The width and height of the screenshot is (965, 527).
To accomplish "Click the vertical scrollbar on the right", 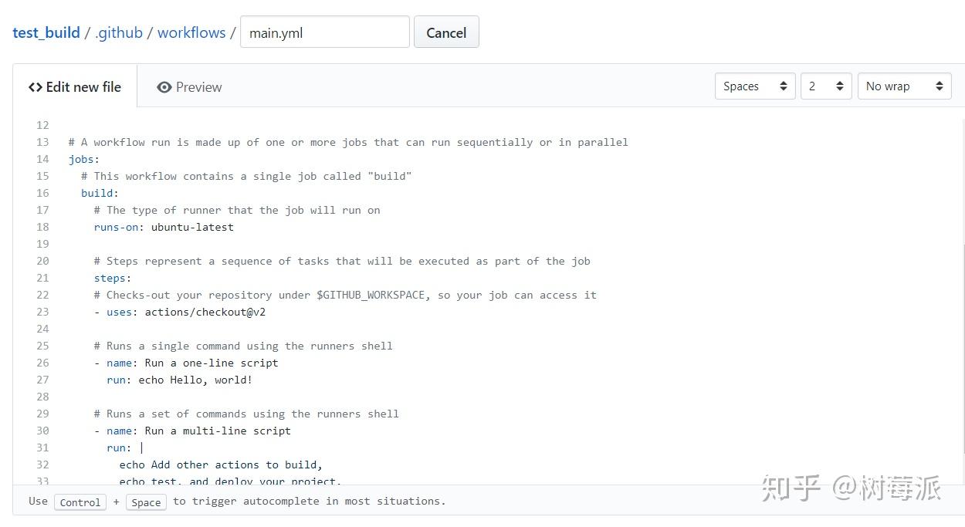I will (961, 231).
